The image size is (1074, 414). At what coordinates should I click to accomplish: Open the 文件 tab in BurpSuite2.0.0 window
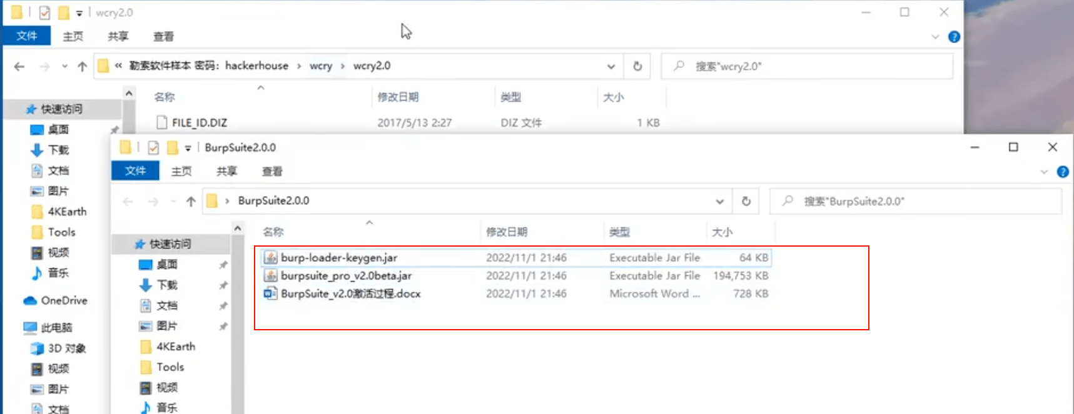click(x=135, y=171)
